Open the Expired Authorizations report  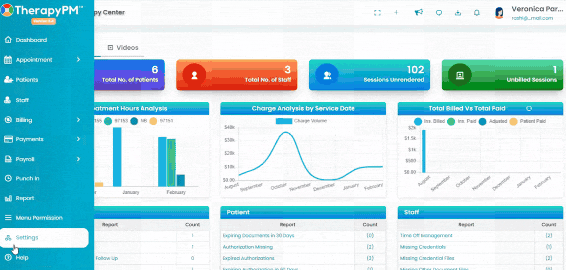click(248, 258)
